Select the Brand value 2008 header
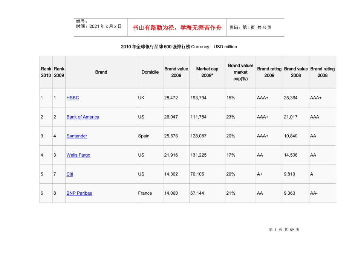 (x=296, y=72)
